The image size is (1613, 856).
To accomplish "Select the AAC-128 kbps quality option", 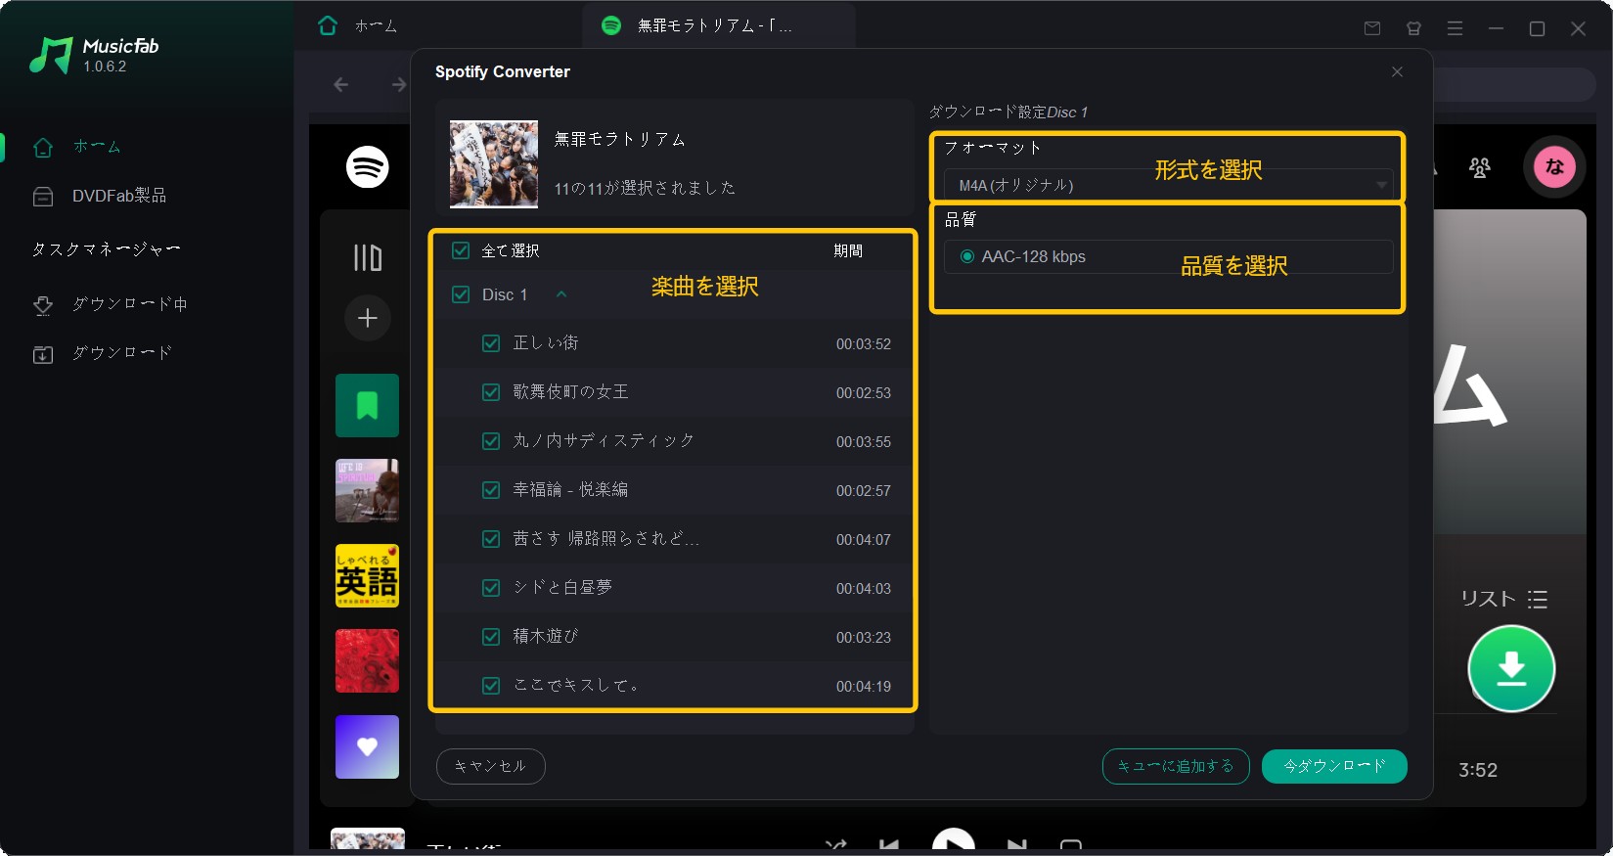I will click(967, 256).
